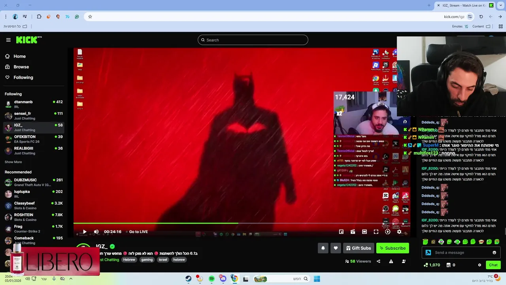
Task: Open OFEKBITON channel in sidebar
Action: click(x=34, y=139)
